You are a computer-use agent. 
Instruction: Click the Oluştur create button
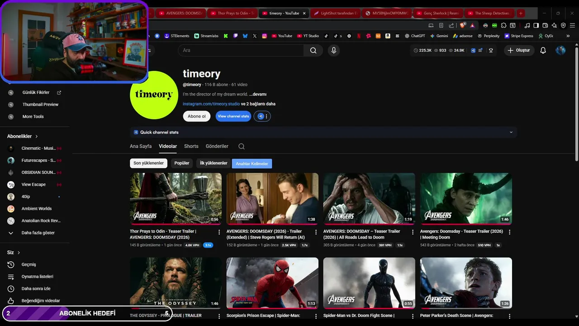[x=519, y=50]
